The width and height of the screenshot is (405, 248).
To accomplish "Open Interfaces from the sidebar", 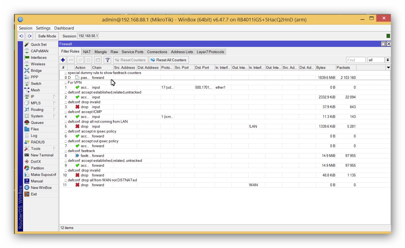I will 38,58.
